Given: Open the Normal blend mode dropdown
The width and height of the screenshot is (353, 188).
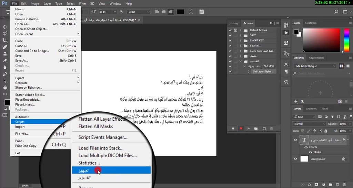Looking at the screenshot, I should pyautogui.click(x=309, y=124).
